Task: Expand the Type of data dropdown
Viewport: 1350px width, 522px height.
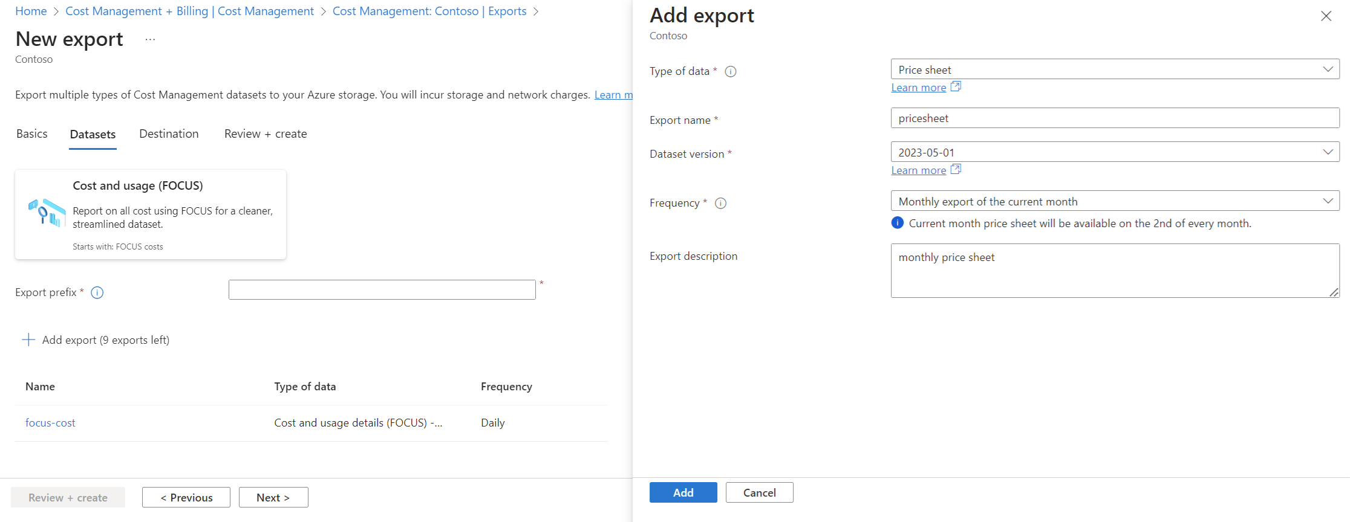Action: [x=1114, y=69]
